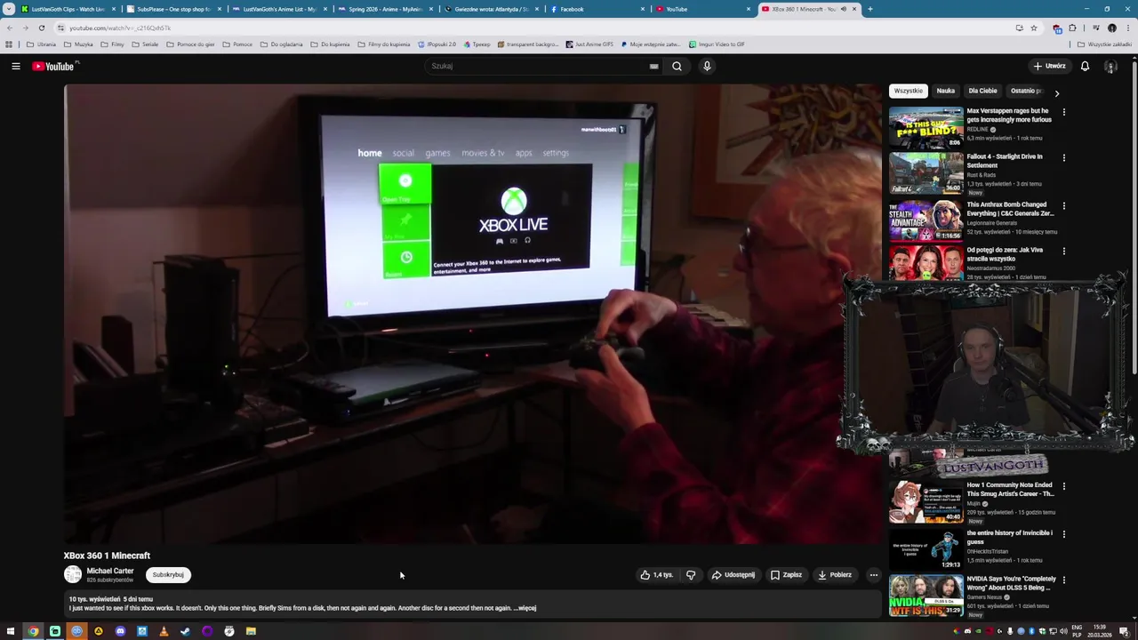
Task: Open options menu for Od potęgi do zera video
Action: coord(1063,252)
